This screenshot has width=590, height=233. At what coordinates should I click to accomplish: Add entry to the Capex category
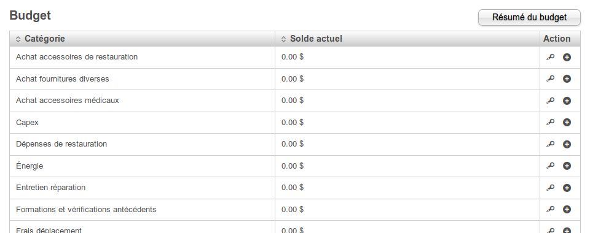tap(567, 122)
